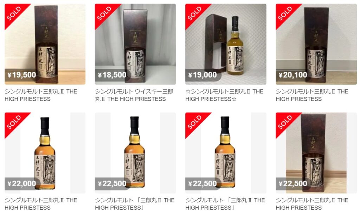Click title containing ウイスキー三郎丸Ⅱ
360x215 pixels.
(134, 95)
